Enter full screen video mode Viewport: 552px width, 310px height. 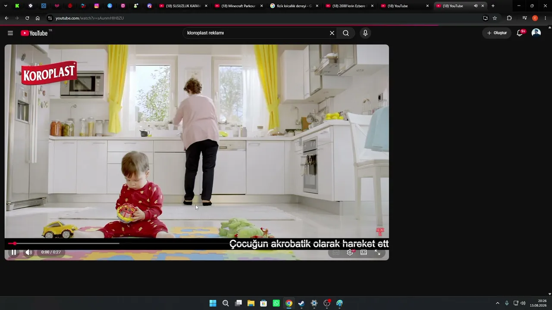pyautogui.click(x=377, y=252)
